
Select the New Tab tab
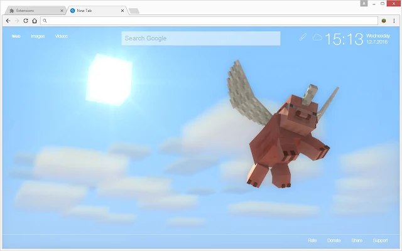pos(97,11)
